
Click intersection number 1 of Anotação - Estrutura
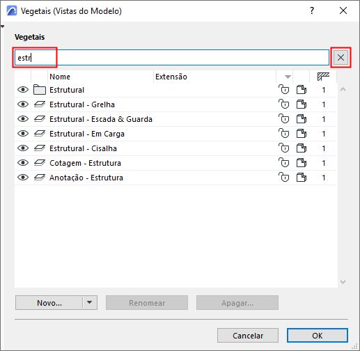point(323,178)
